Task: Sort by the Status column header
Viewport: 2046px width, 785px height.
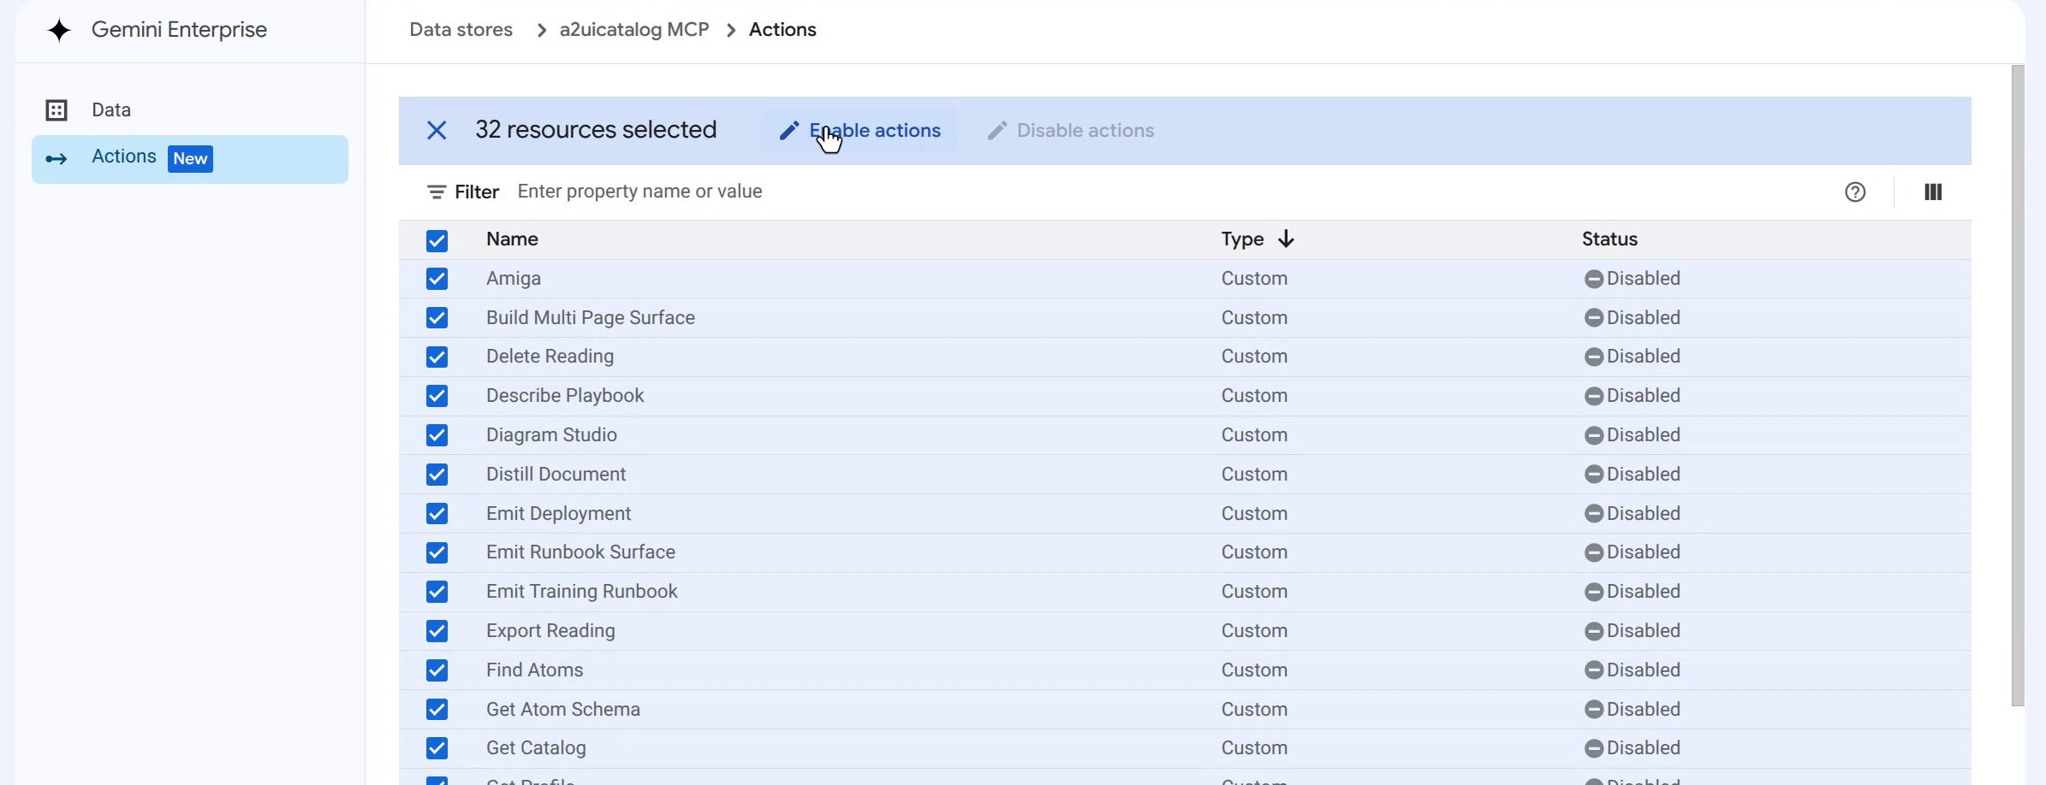Action: click(x=1609, y=239)
